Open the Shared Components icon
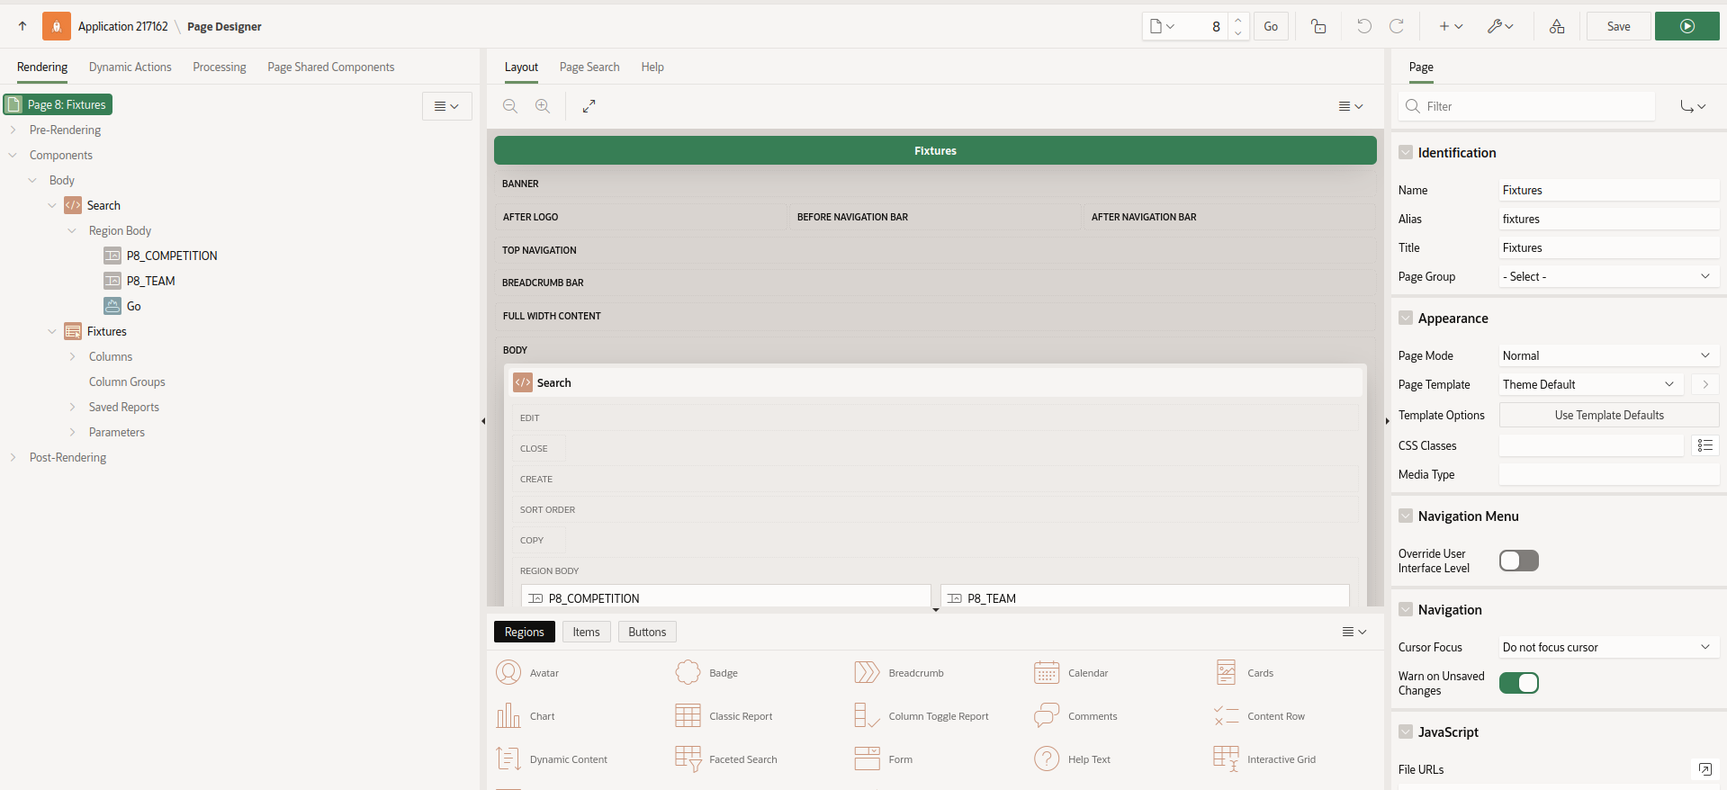Viewport: 1727px width, 790px height. (x=1556, y=26)
